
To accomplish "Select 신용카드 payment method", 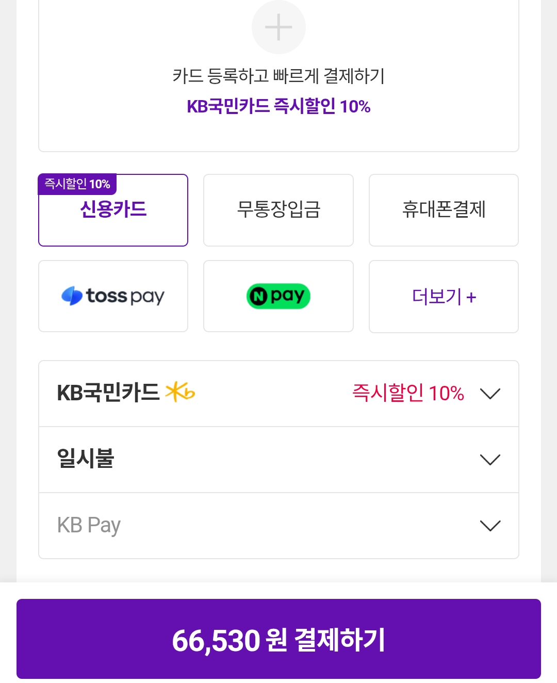I will [x=113, y=210].
